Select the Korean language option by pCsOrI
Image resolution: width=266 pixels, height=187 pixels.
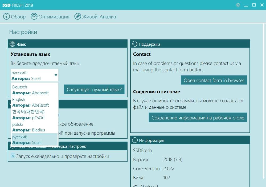pos(35,115)
